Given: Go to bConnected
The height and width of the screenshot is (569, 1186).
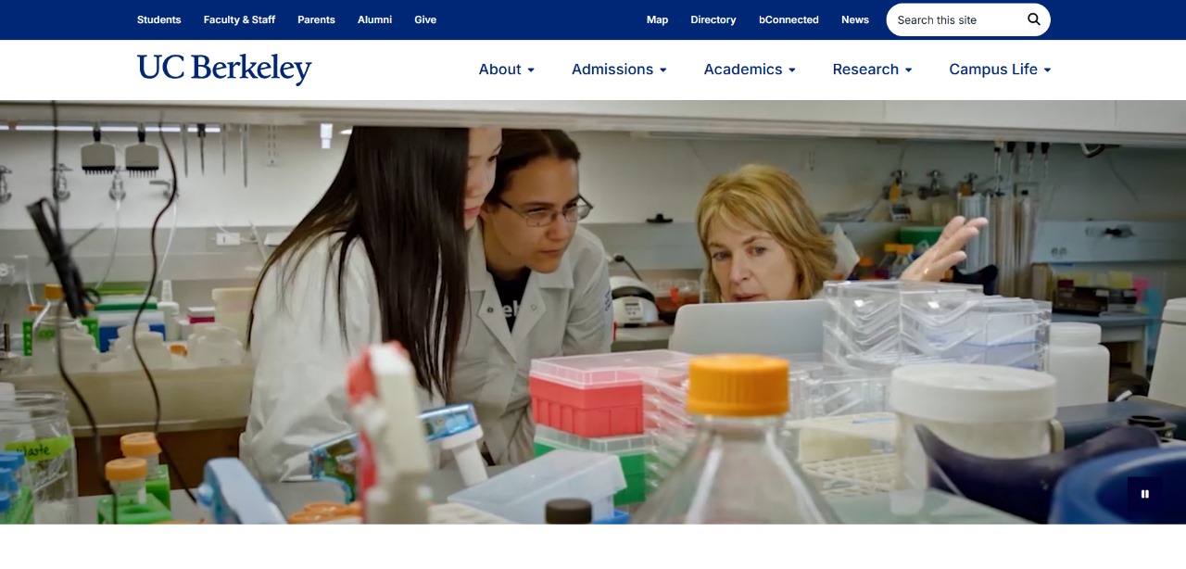Looking at the screenshot, I should (789, 19).
